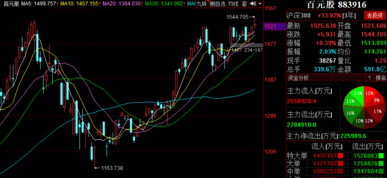
Task: Click the 大单 inflow value 1121762
Action: (325, 163)
